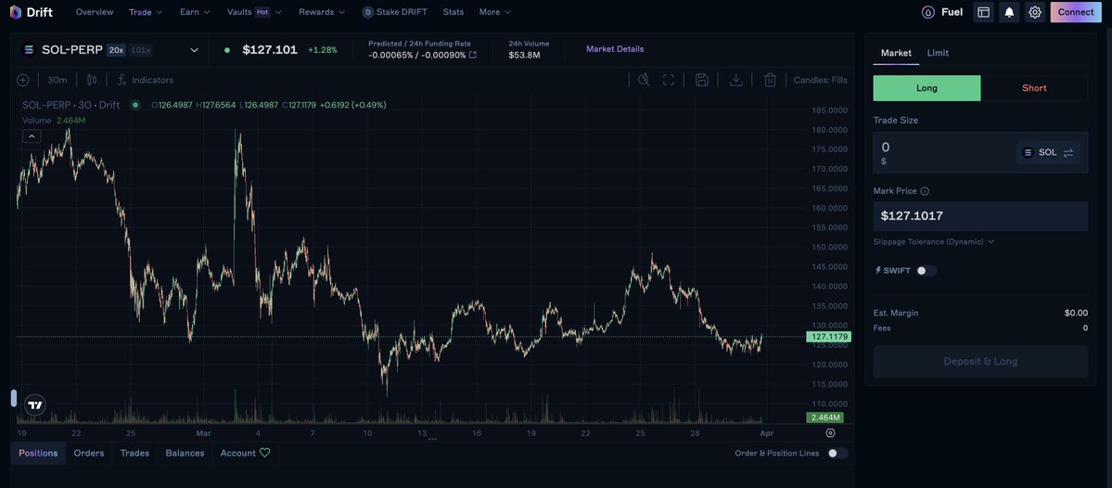This screenshot has height=488, width=1112.
Task: Toggle the Account health heart tab
Action: pos(246,453)
